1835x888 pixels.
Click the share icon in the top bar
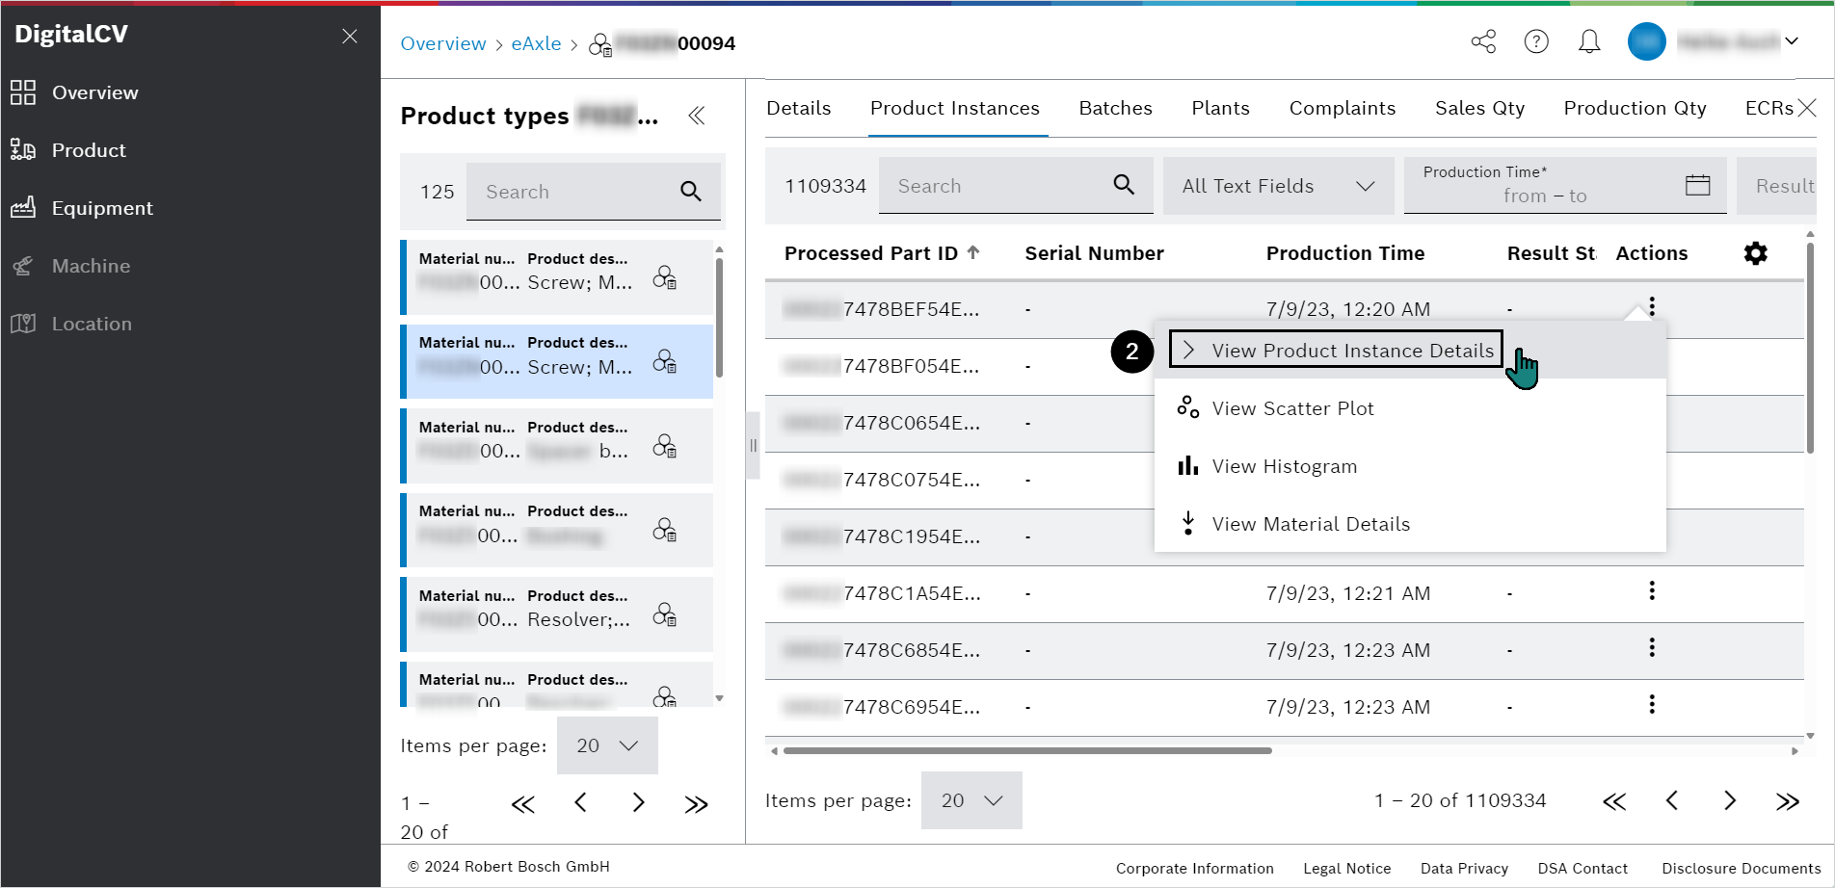coord(1483,41)
